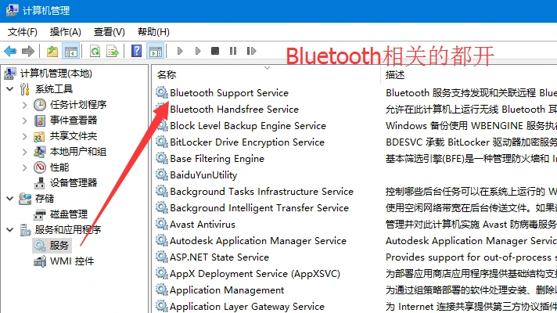The image size is (557, 313).
Task: Expand the 任务计划程序 node
Action: [24, 105]
